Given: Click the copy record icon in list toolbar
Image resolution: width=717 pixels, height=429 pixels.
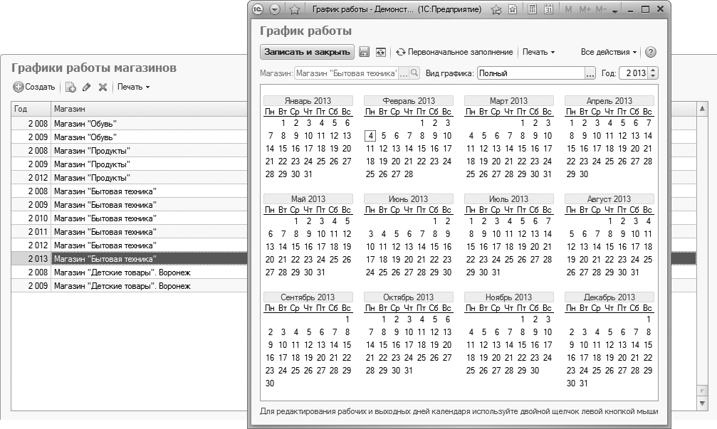Looking at the screenshot, I should coord(70,88).
